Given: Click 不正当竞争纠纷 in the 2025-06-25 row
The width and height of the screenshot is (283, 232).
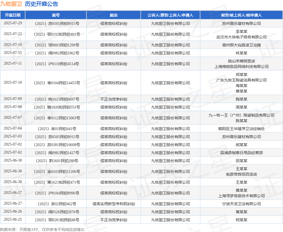Looking at the screenshot, I should [114, 220].
